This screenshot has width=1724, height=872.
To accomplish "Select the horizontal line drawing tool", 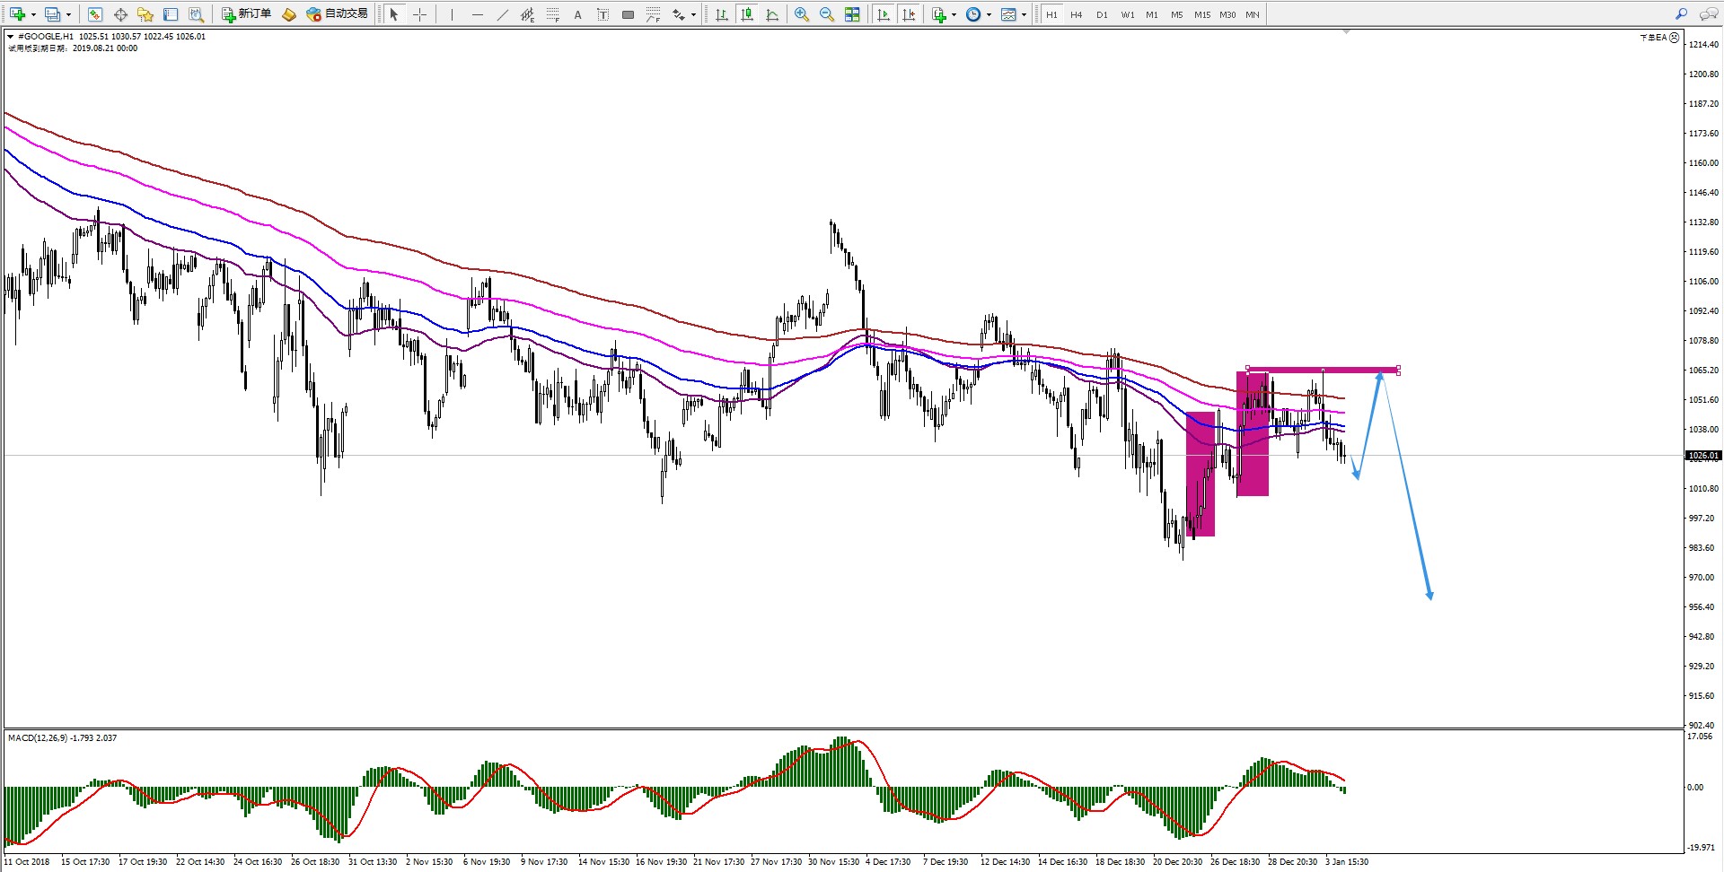I will pos(477,14).
